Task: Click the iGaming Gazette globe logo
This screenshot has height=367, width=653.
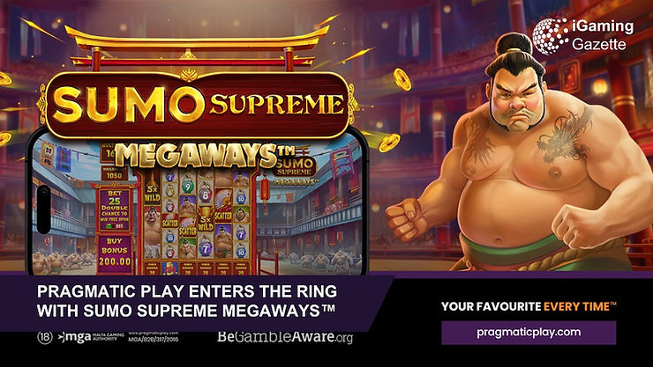Action: pos(551,36)
